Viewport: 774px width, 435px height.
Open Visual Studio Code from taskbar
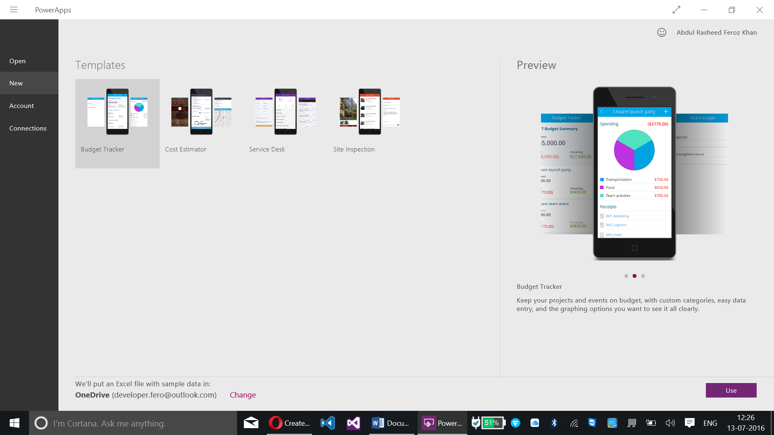328,423
